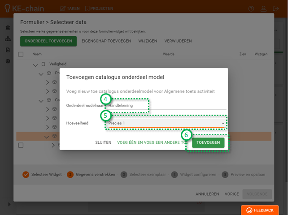The image size is (288, 215).
Task: Open the user account icon
Action: tap(275, 9)
